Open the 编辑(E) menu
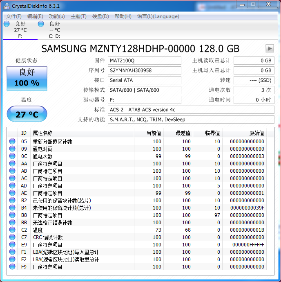 click(35, 16)
